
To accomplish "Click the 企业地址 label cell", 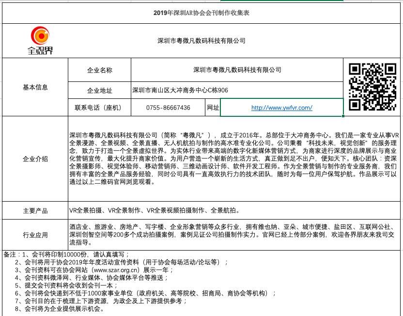I will pyautogui.click(x=99, y=90).
